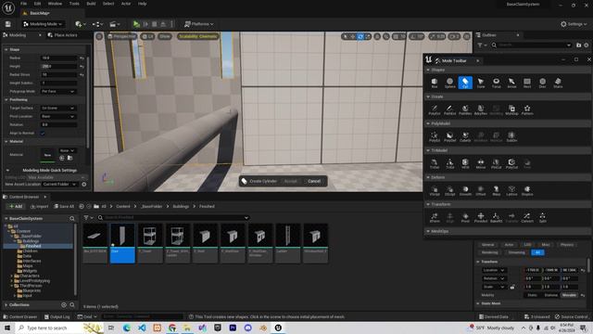The image size is (593, 334).
Task: Select the Arrow shape tool
Action: [511, 83]
